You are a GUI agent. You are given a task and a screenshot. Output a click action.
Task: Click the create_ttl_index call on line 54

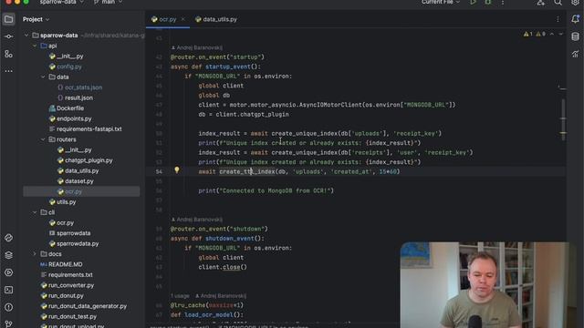click(247, 171)
